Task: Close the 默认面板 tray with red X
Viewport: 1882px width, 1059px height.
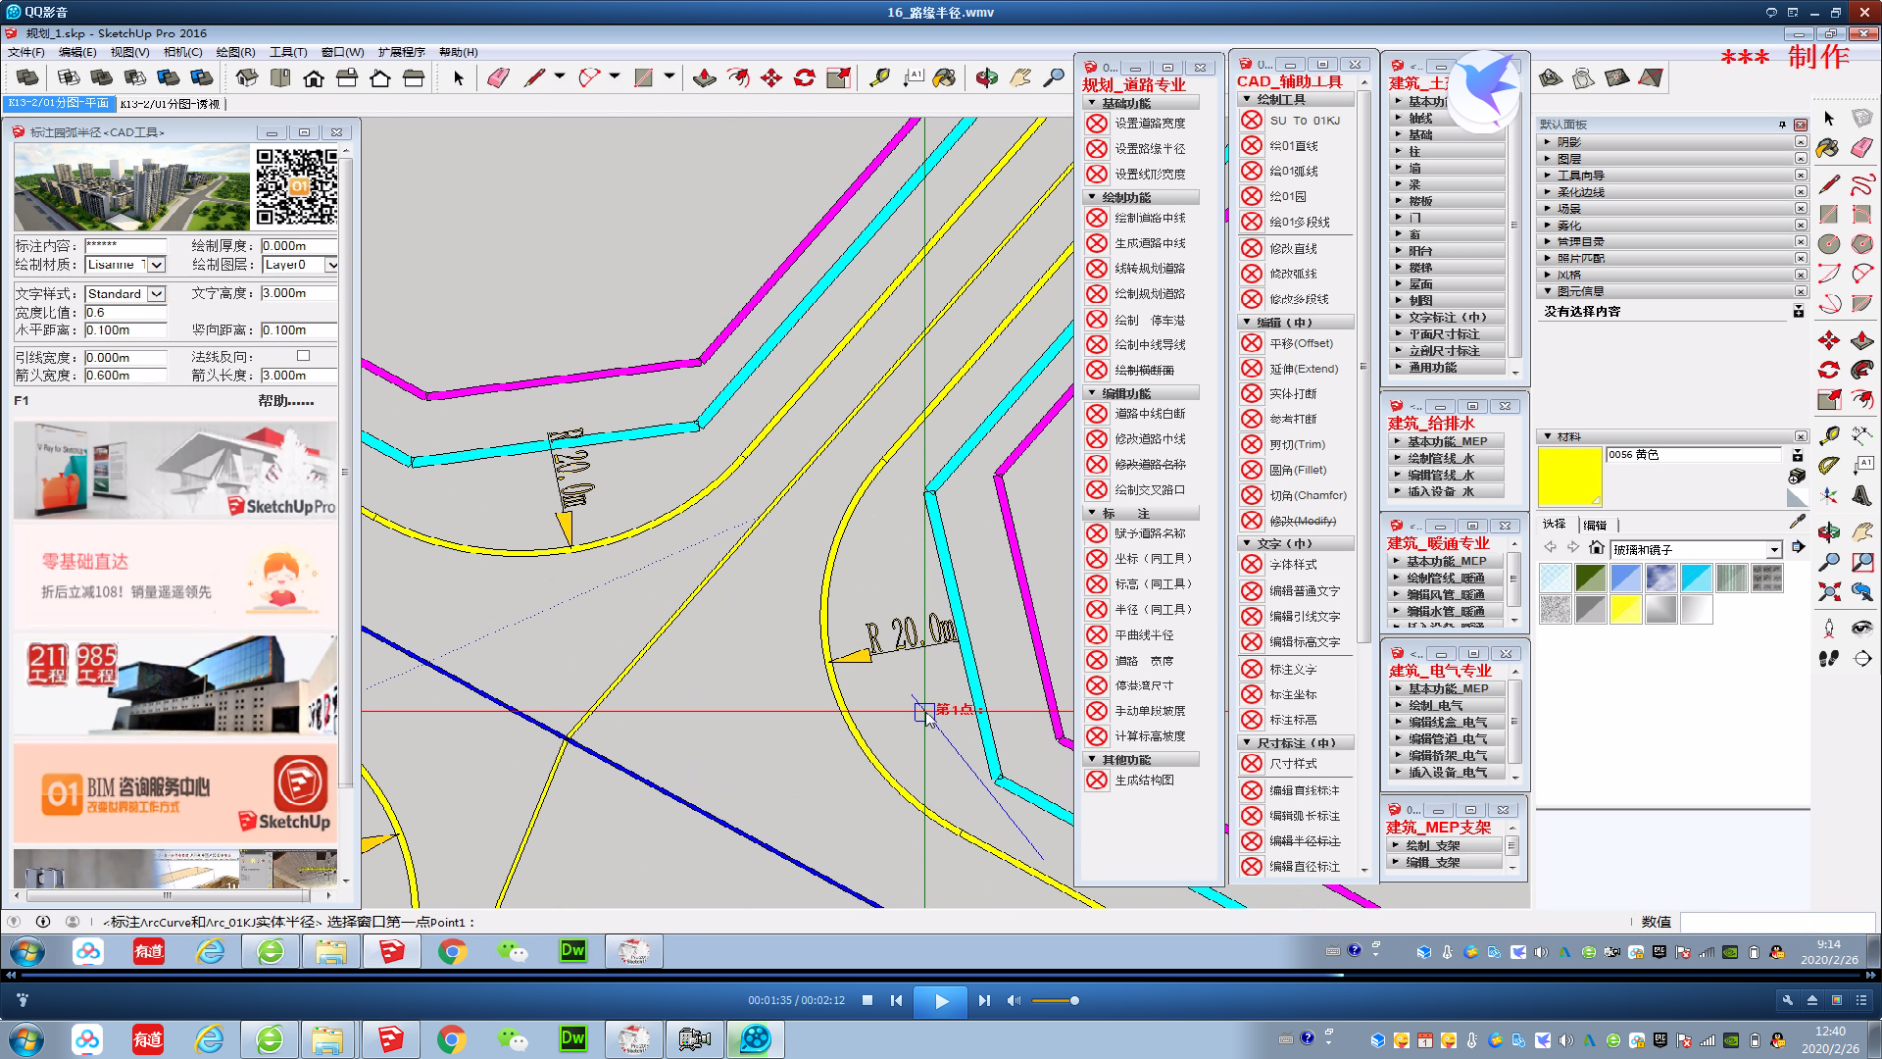Action: coord(1801,125)
